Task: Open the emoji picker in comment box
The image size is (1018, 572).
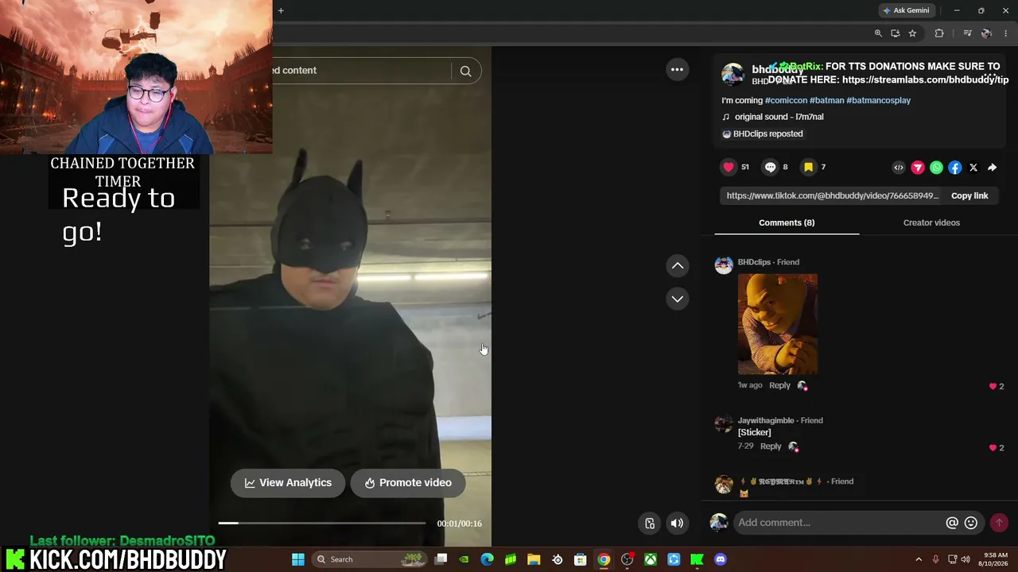Action: point(971,523)
